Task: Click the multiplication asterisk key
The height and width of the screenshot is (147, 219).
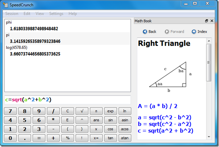Action: click(x=53, y=120)
